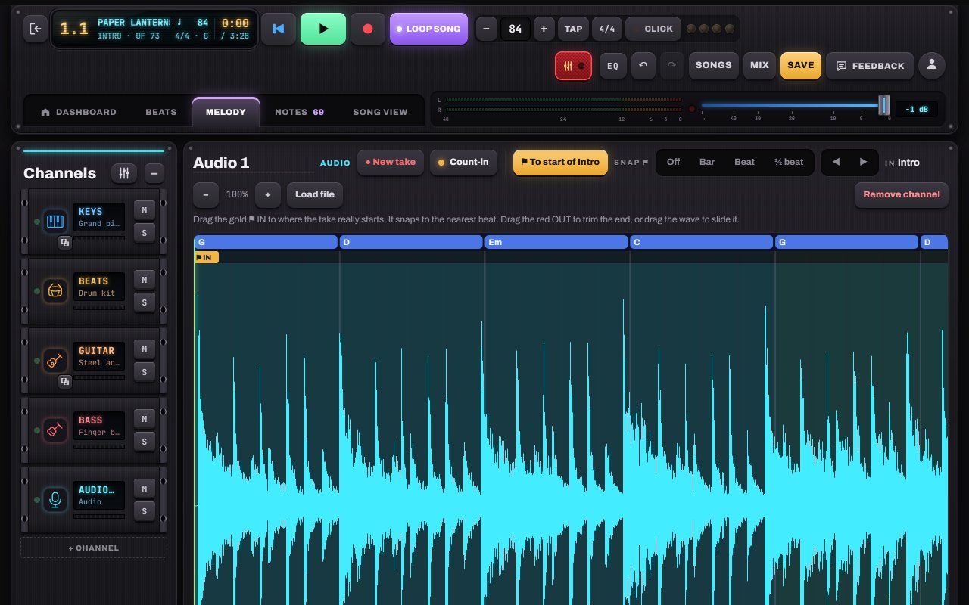Mute the KEYS channel
This screenshot has width=969, height=605.
coord(144,210)
